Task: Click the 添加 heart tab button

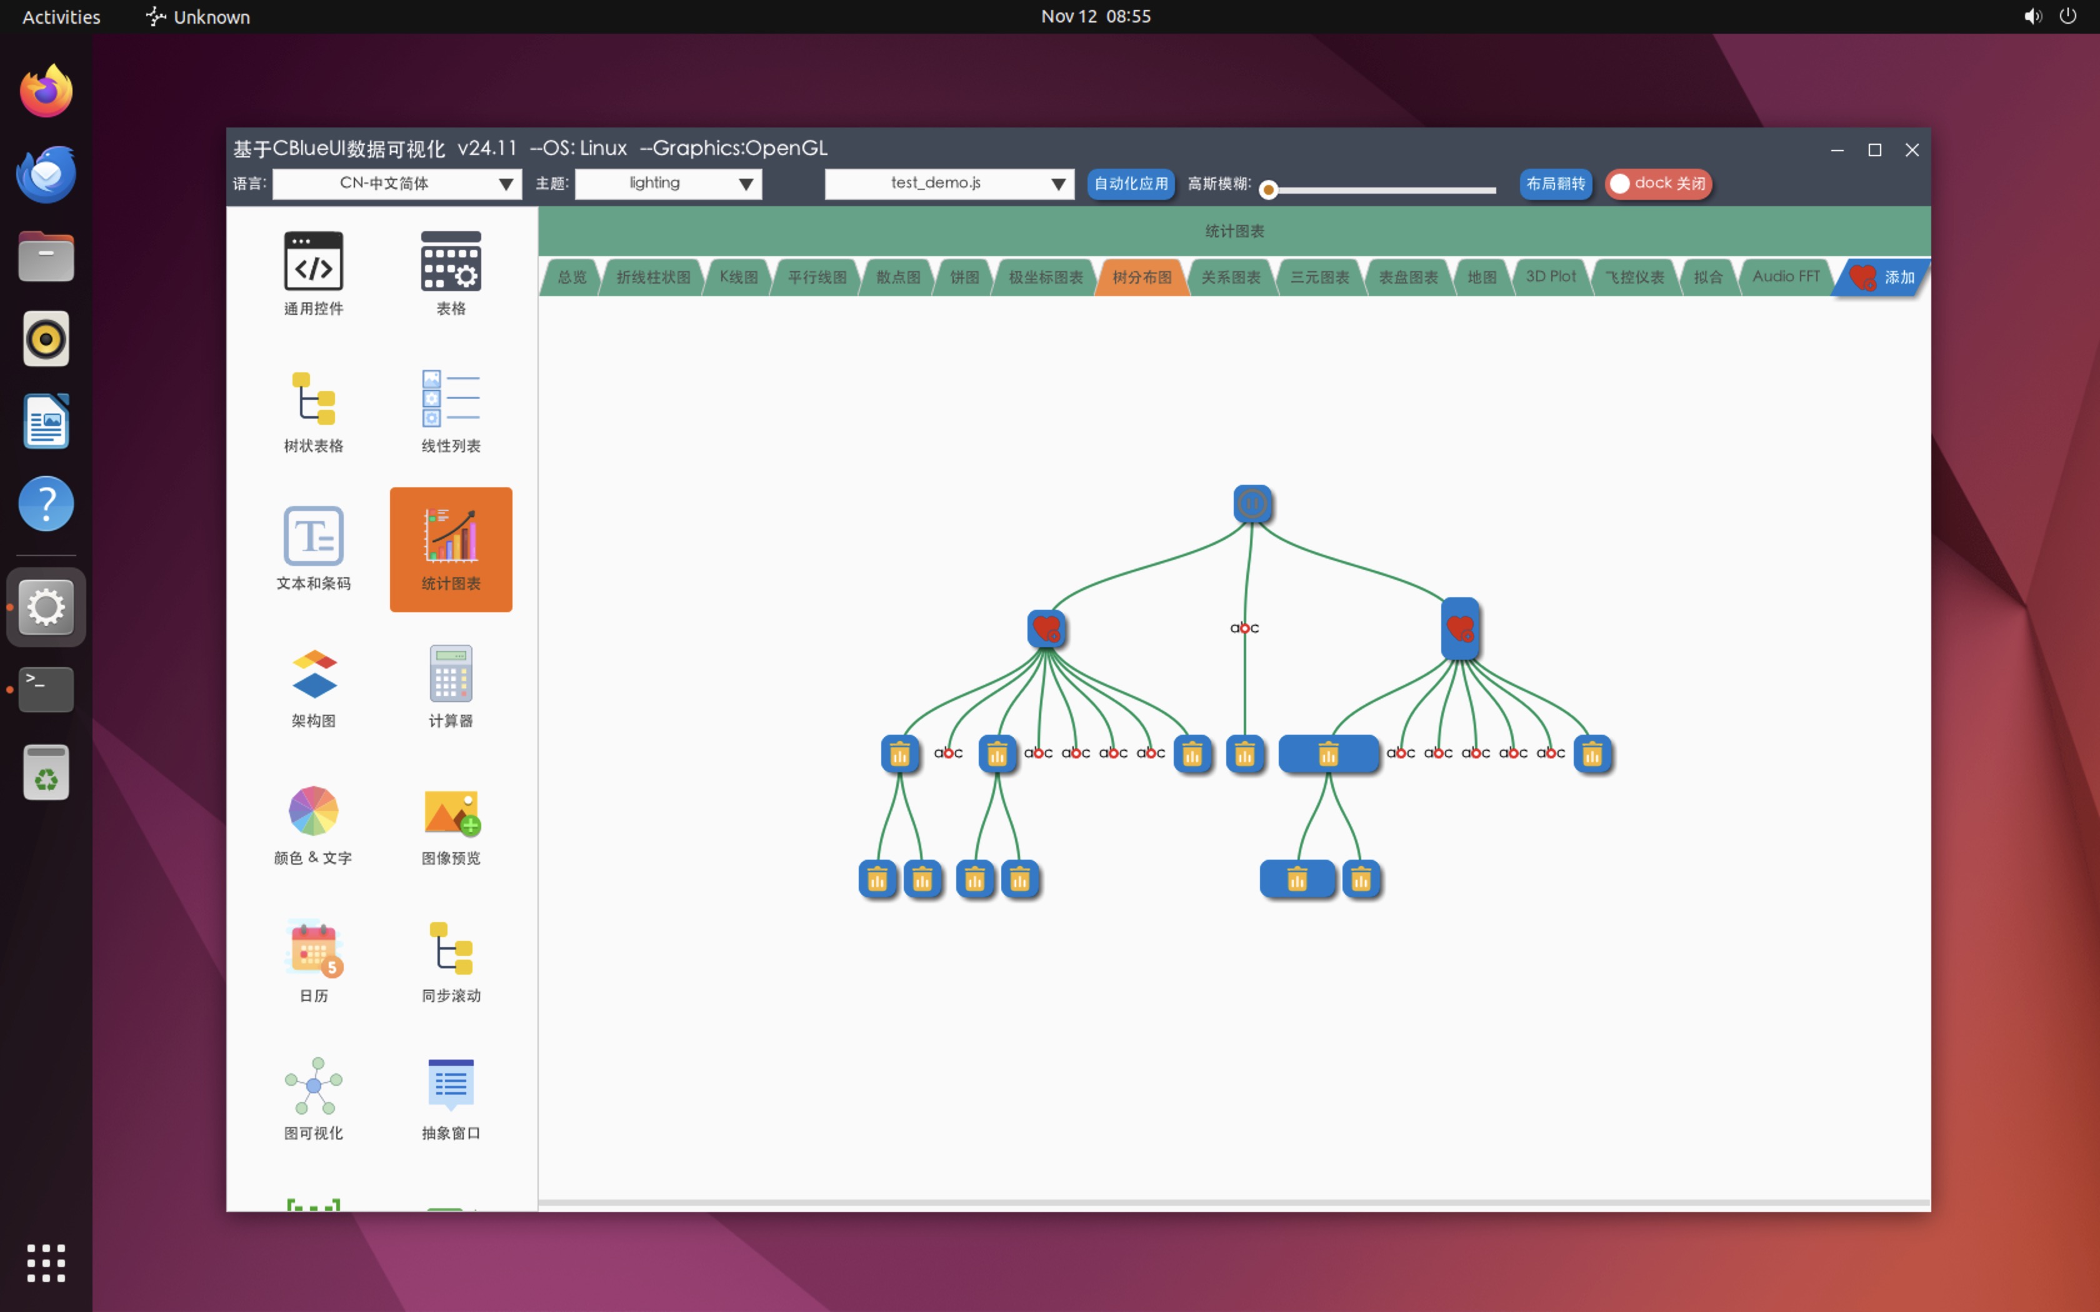Action: click(1881, 277)
